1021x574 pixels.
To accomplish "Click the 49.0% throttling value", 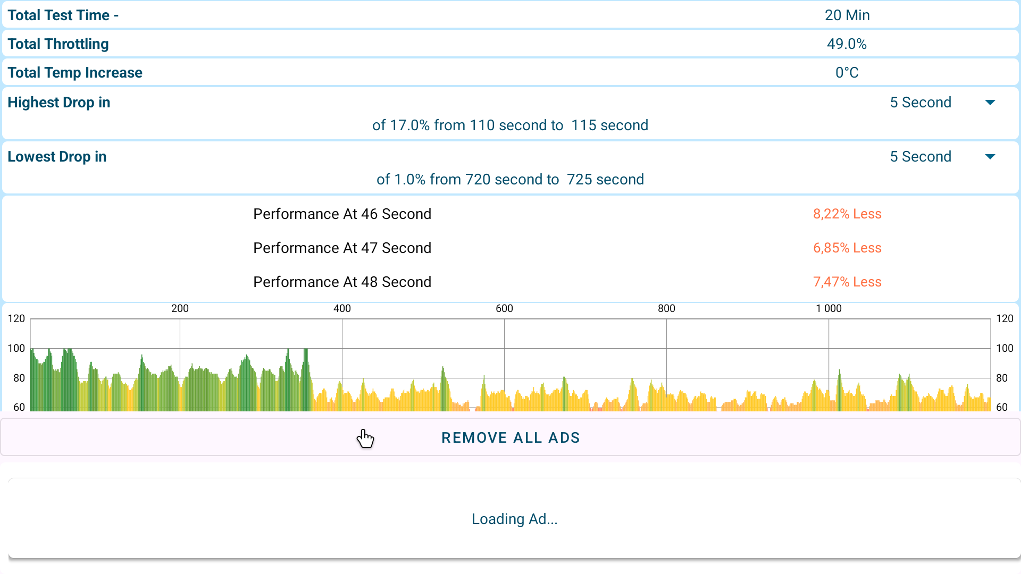I will [x=847, y=44].
